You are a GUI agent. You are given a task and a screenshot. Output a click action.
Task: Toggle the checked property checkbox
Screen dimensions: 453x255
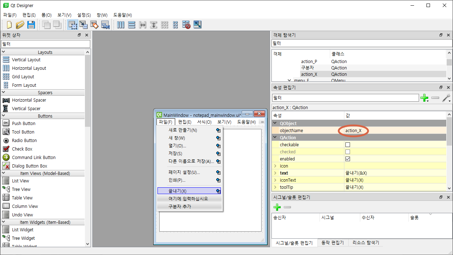(348, 152)
